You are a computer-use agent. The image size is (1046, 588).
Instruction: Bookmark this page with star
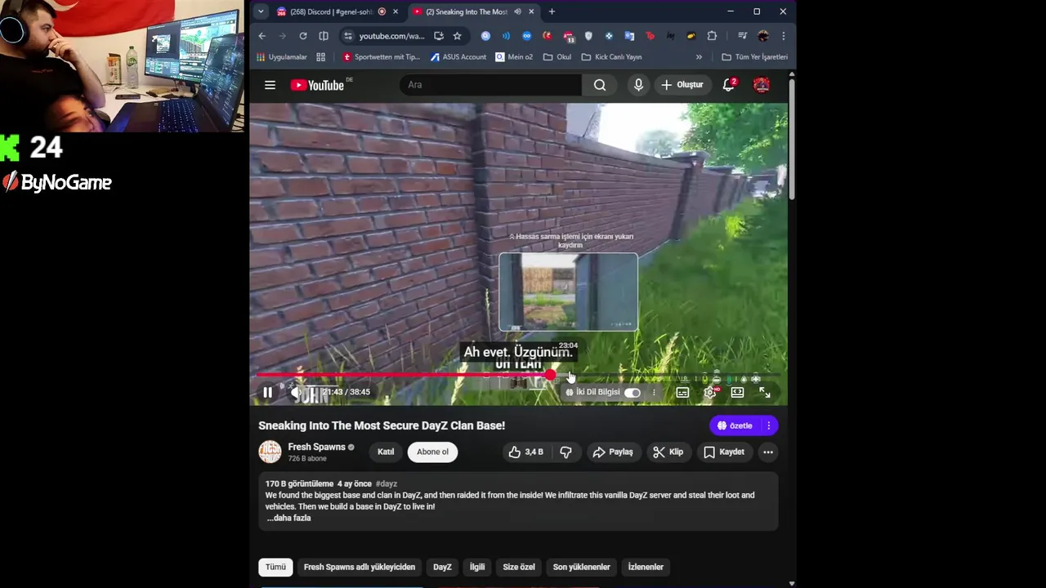[457, 36]
